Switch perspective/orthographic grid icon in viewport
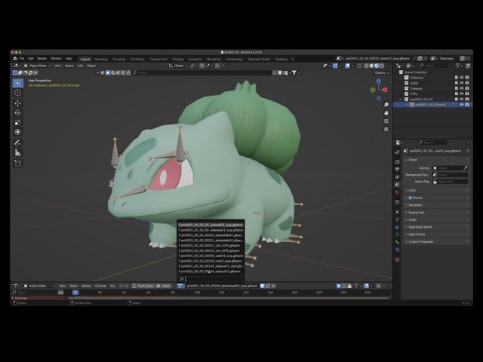This screenshot has width=483, height=362. (386, 129)
